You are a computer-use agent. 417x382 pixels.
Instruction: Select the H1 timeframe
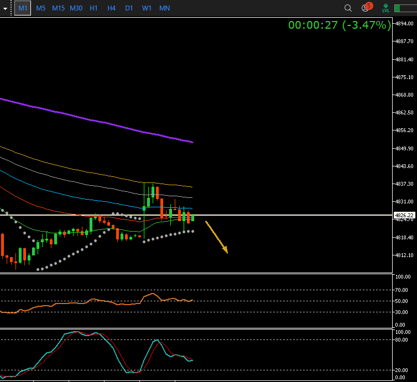pyautogui.click(x=94, y=8)
